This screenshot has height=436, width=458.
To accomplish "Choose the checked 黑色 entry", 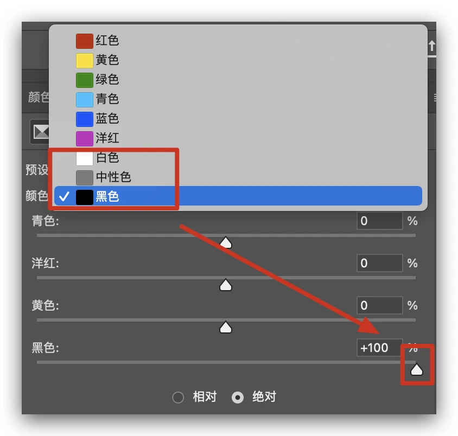I will click(238, 196).
